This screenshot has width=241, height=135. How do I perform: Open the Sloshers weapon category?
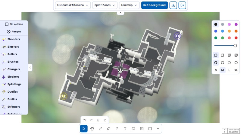14,77
